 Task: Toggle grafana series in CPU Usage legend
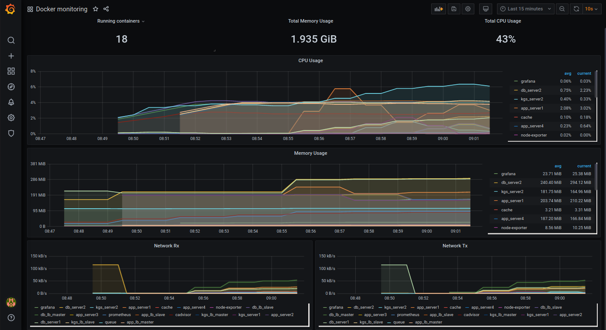528,81
